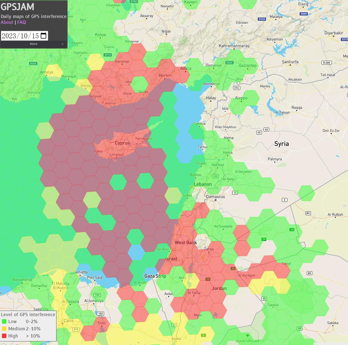Click the route 12 road shield

click(174, 325)
